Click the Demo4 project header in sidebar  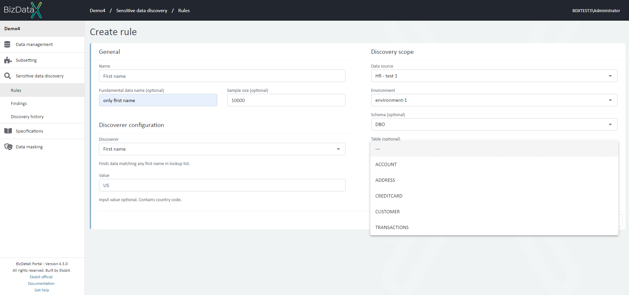[x=42, y=29]
